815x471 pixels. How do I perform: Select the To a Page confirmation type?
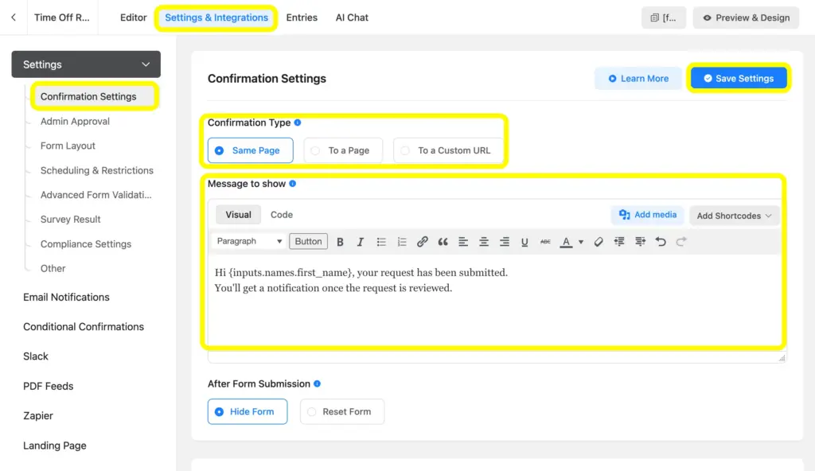343,150
